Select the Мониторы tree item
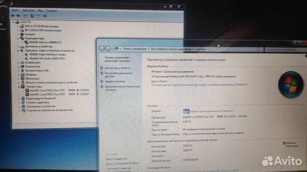 coord(32,79)
